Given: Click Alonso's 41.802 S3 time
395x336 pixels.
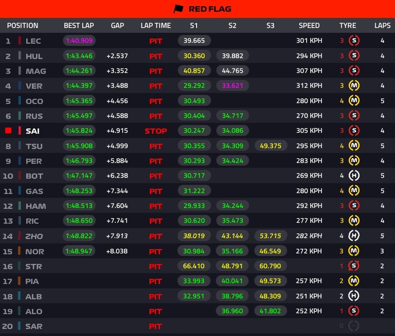Looking at the screenshot, I should 270,311.
